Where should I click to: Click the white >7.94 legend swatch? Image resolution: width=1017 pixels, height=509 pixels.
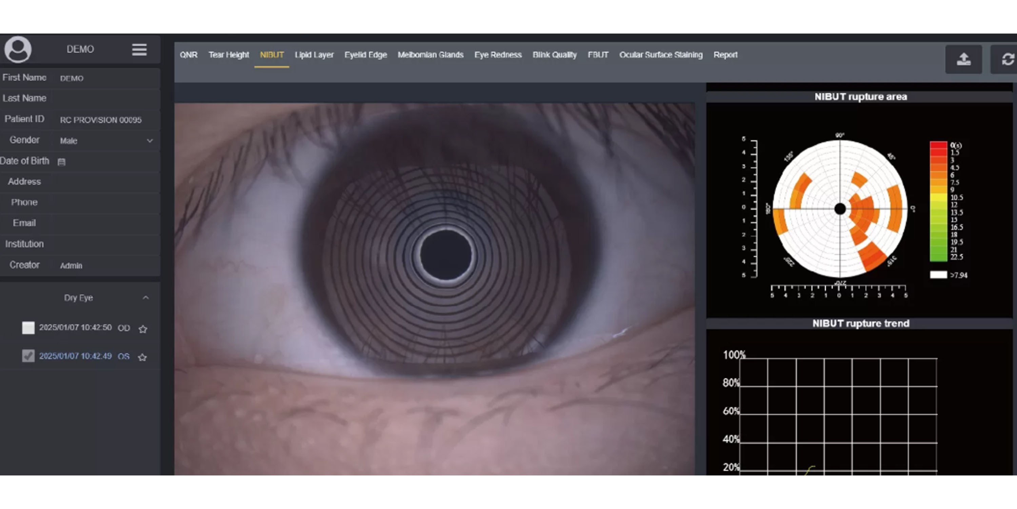(938, 275)
